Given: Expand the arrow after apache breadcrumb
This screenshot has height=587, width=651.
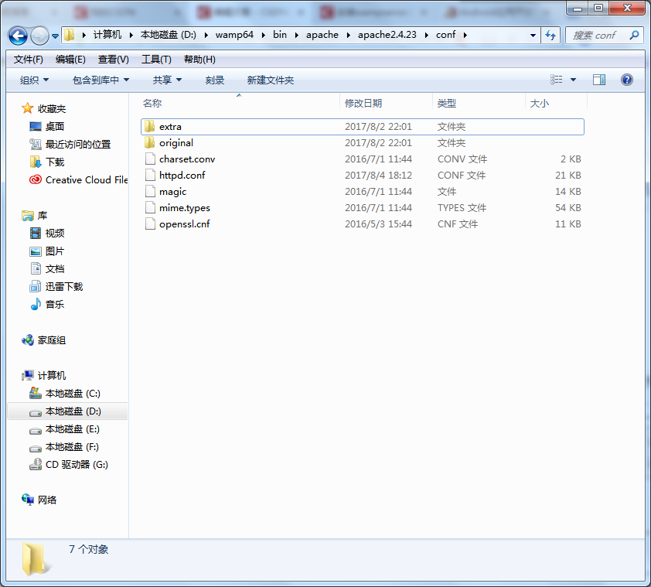Looking at the screenshot, I should pos(348,36).
